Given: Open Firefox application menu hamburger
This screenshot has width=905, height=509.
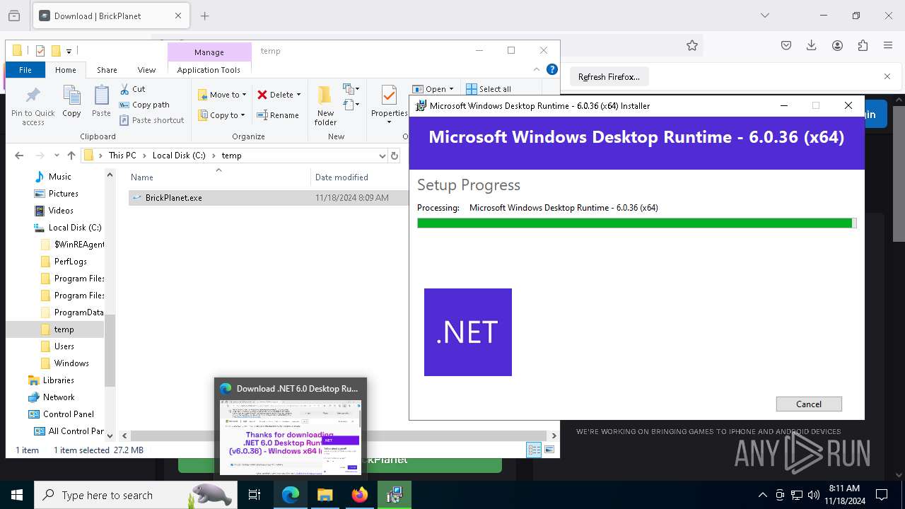Looking at the screenshot, I should pos(888,45).
